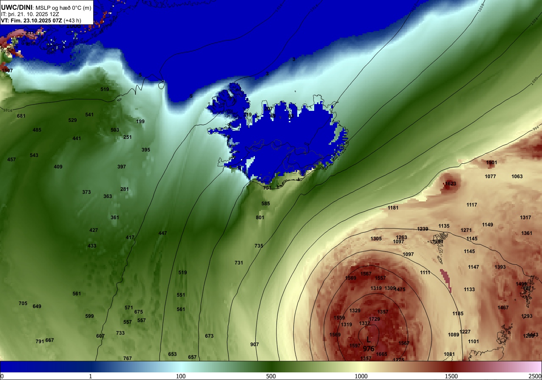542x380 pixels.
Task: Click the 681 label
Action: (x=22, y=116)
